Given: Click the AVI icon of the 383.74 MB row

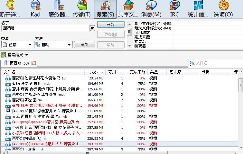Looking at the screenshot, I should (x=8, y=144).
